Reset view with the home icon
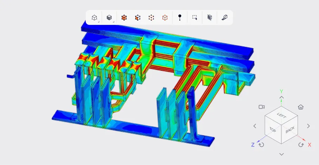 click(301, 107)
